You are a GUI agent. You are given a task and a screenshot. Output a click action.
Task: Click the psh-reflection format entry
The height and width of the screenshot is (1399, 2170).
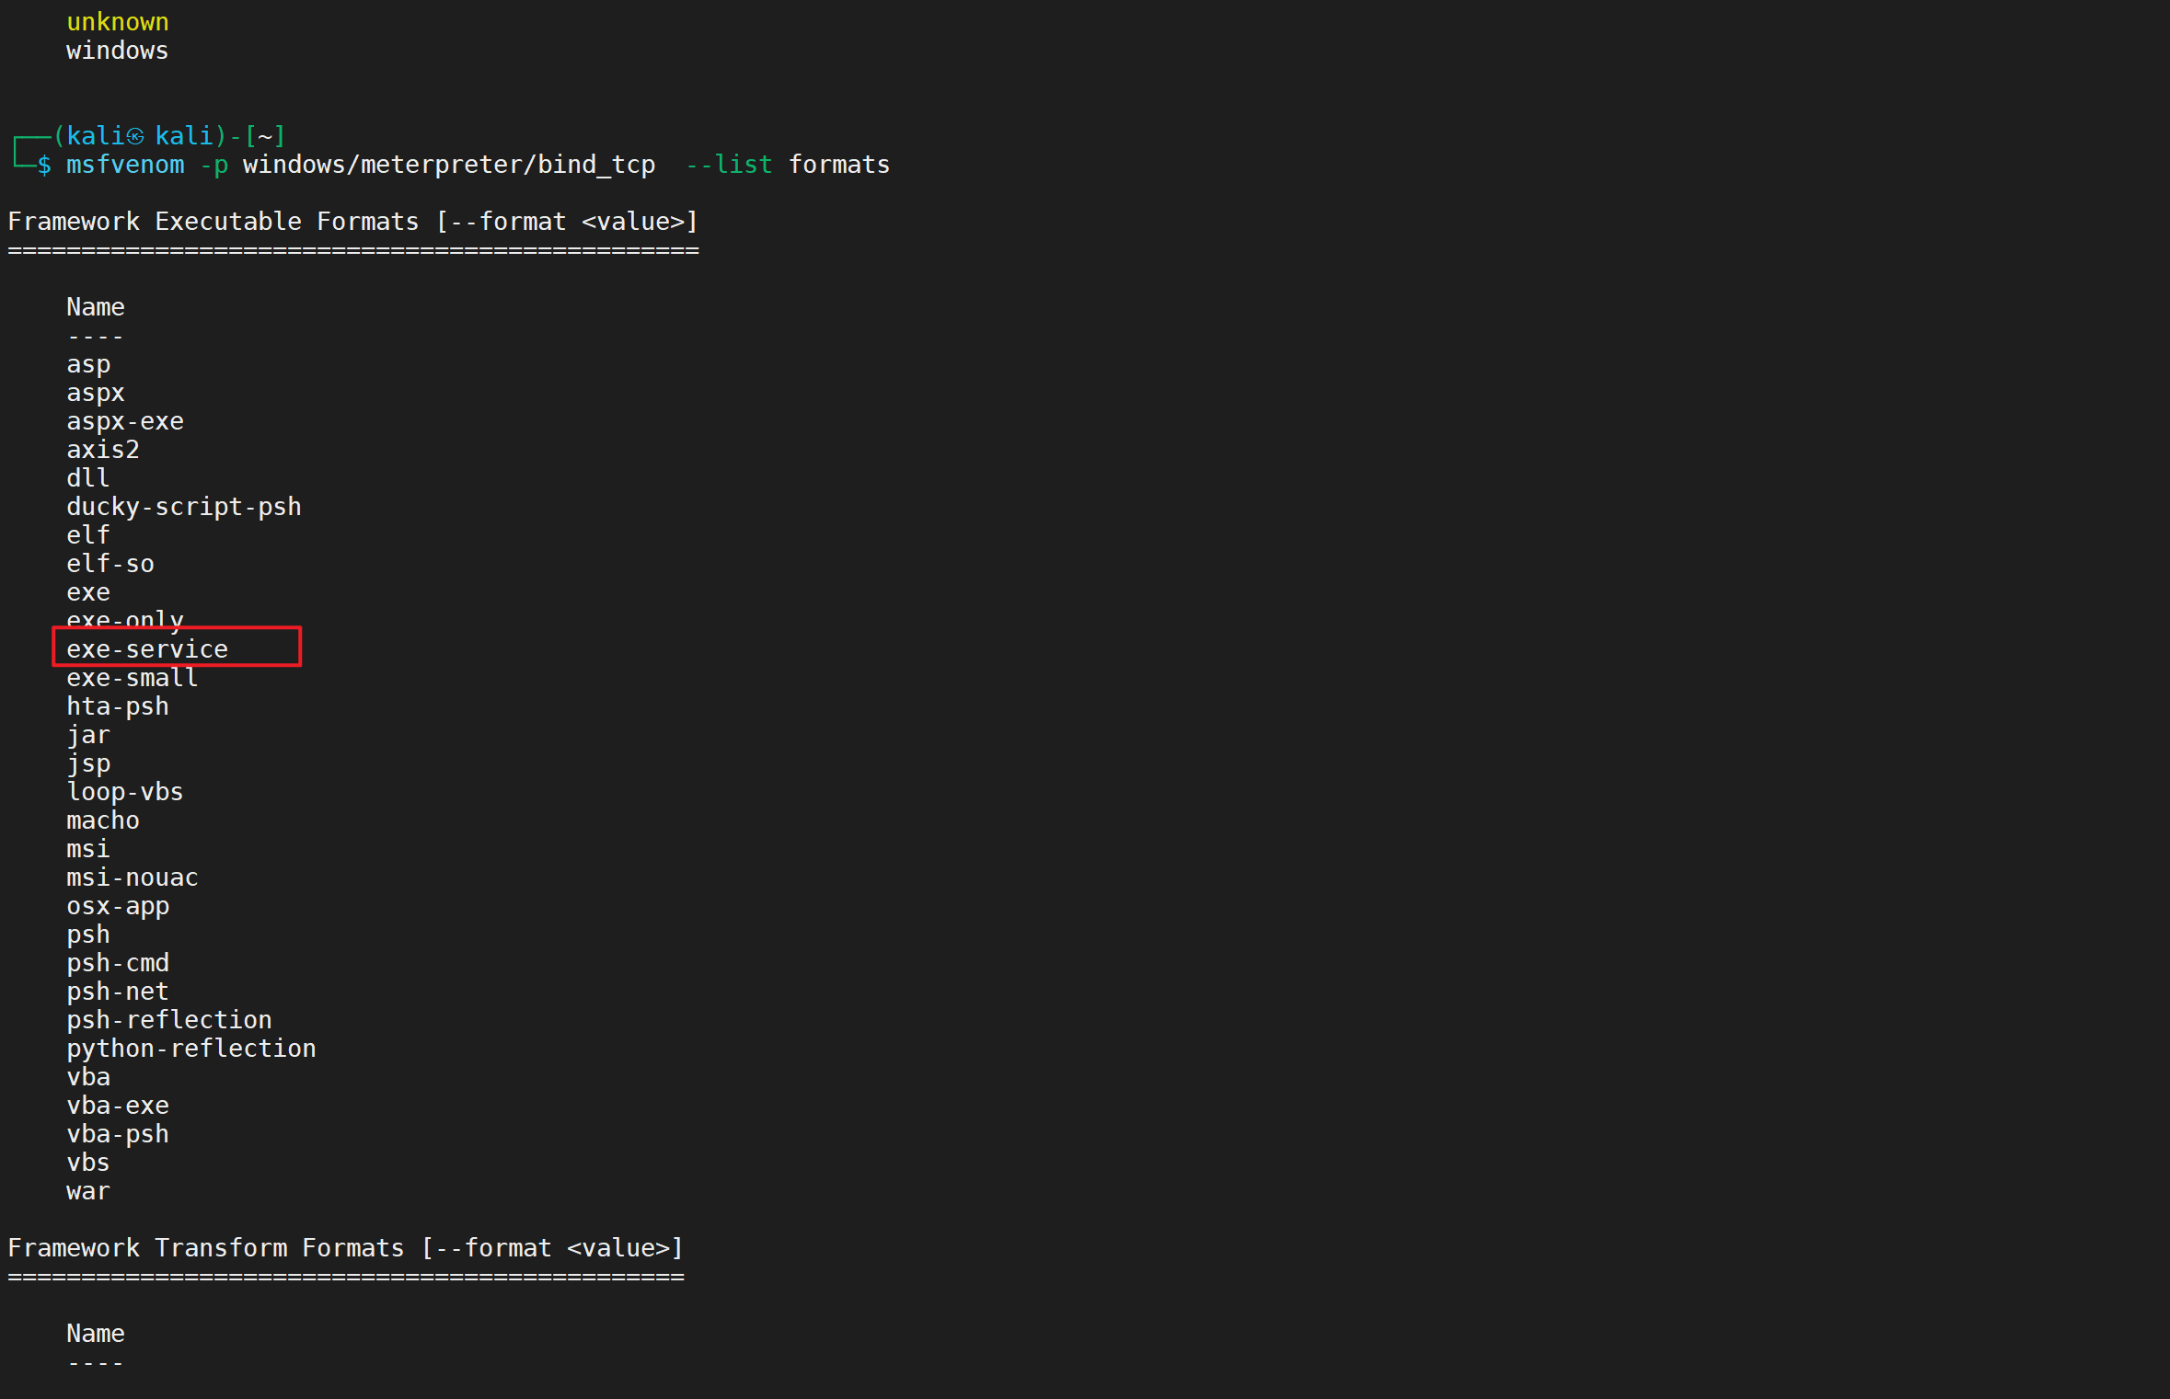(168, 1020)
